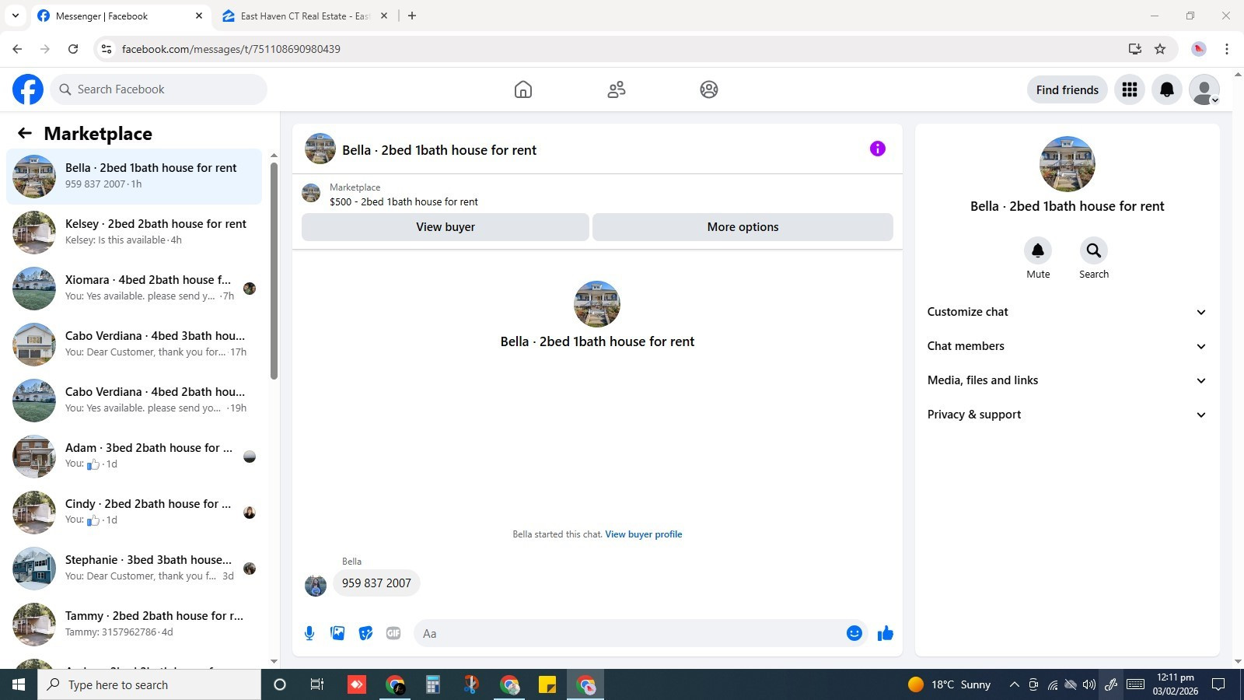Open the Chrome profile icon in toolbar
1244x700 pixels.
(1199, 49)
